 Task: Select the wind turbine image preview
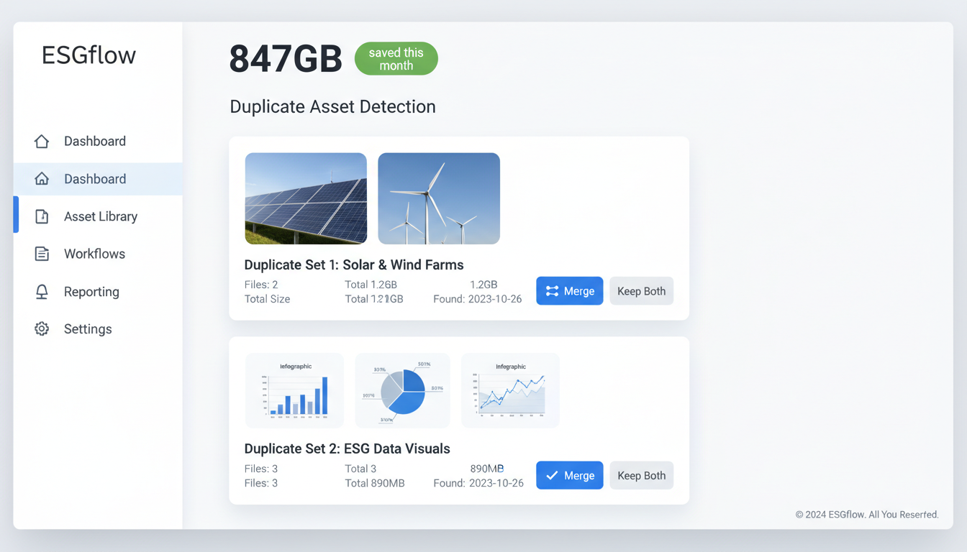[438, 198]
